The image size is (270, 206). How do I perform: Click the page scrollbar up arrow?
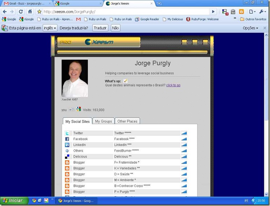tap(266, 35)
